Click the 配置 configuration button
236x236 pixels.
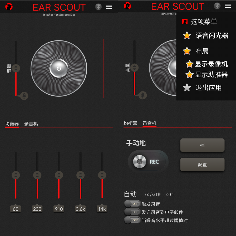coord(202,165)
